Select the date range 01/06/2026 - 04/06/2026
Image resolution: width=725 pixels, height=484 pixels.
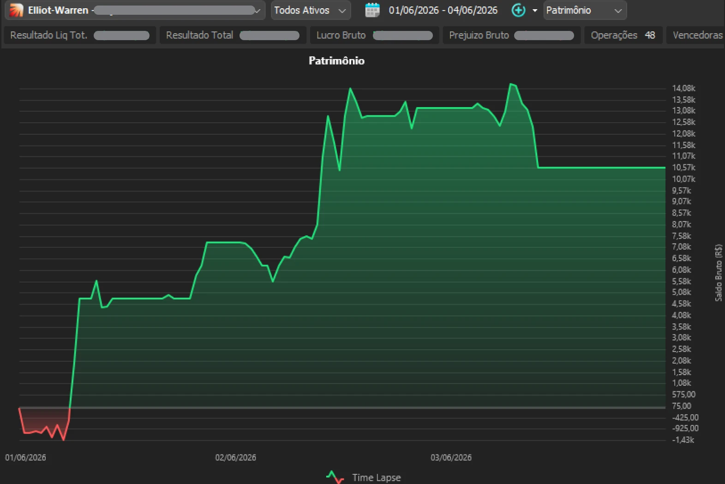click(x=443, y=10)
